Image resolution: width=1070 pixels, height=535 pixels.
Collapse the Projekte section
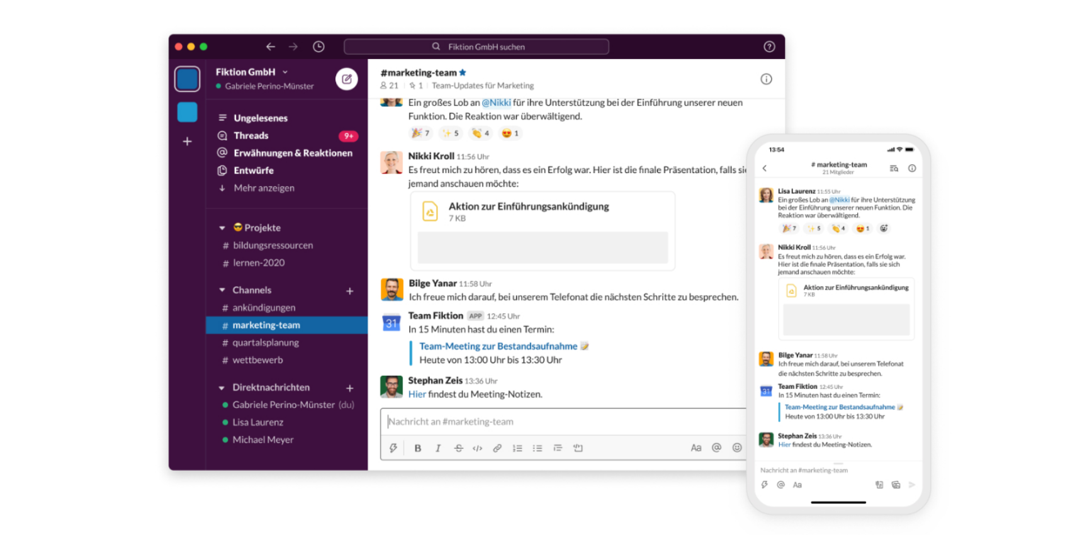[222, 228]
